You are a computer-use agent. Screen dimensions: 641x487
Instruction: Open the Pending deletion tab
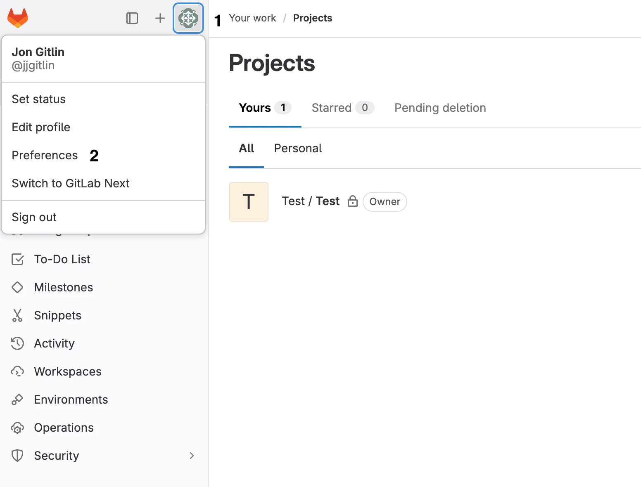click(x=440, y=108)
